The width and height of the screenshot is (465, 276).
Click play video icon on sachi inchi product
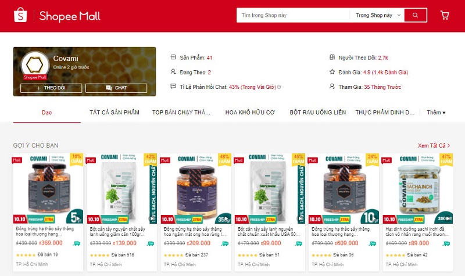tap(449, 218)
